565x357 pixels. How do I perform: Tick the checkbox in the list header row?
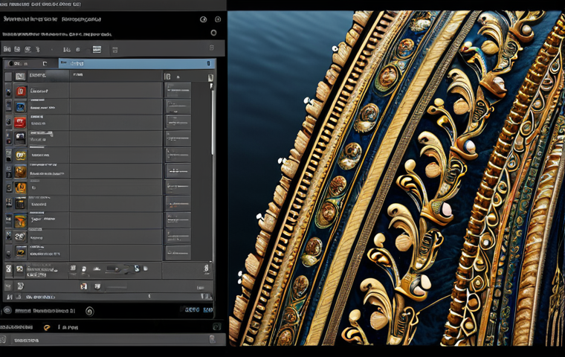coord(8,76)
